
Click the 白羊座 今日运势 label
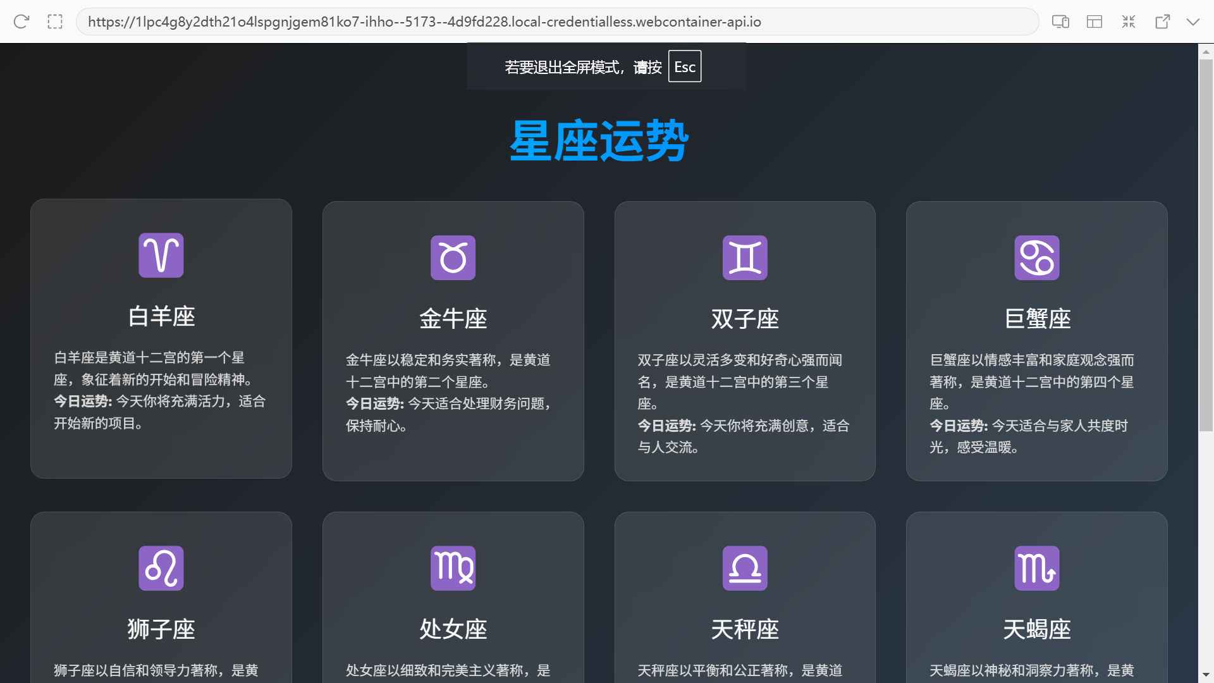83,402
